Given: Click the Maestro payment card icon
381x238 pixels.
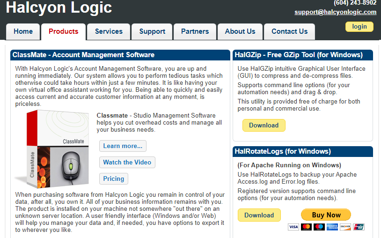Looking at the screenshot, I should point(319,227).
